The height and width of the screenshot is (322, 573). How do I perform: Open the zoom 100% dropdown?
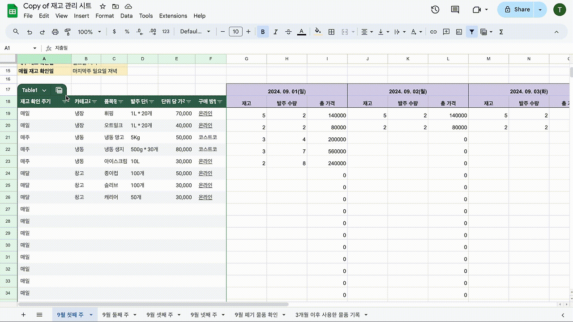coord(90,32)
